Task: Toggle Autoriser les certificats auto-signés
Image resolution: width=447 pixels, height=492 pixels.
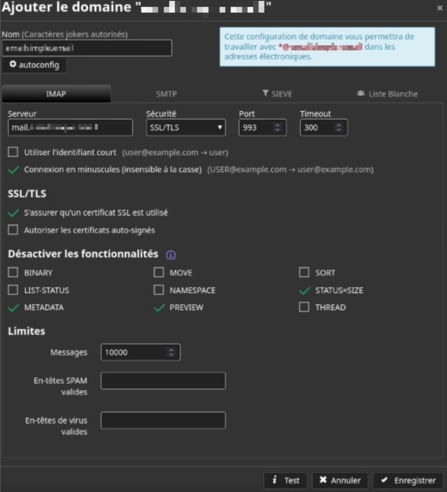Action: pos(13,230)
